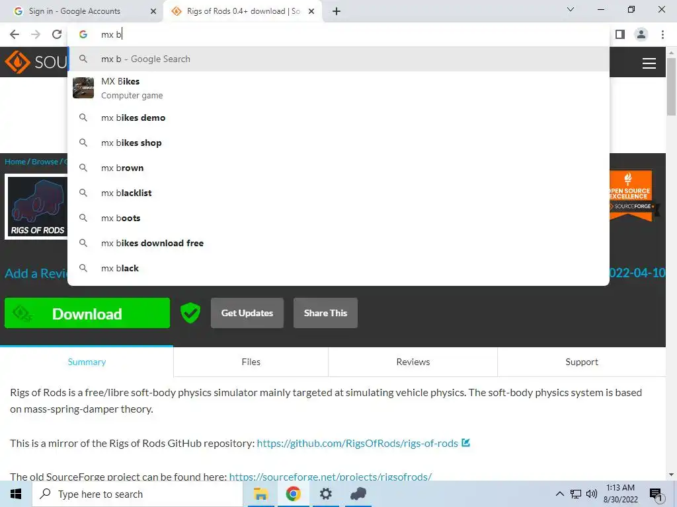Choose the 'mx b - Google Search' suggestion
The width and height of the screenshot is (677, 507).
338,59
